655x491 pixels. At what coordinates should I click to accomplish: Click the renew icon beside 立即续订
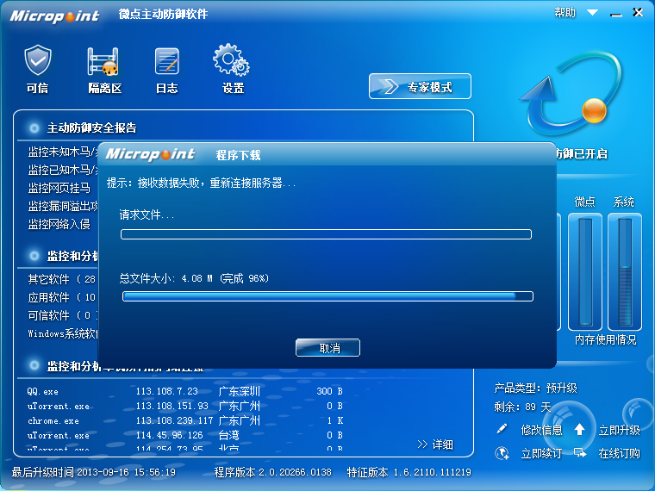pos(502,453)
